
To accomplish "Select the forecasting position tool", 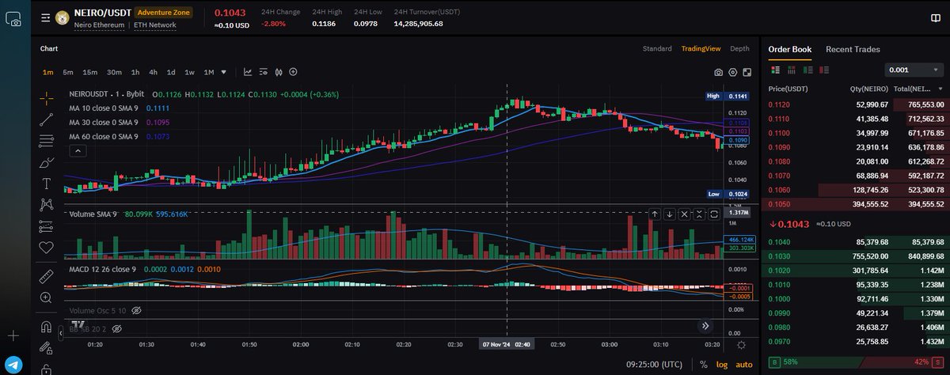I will pyautogui.click(x=46, y=226).
